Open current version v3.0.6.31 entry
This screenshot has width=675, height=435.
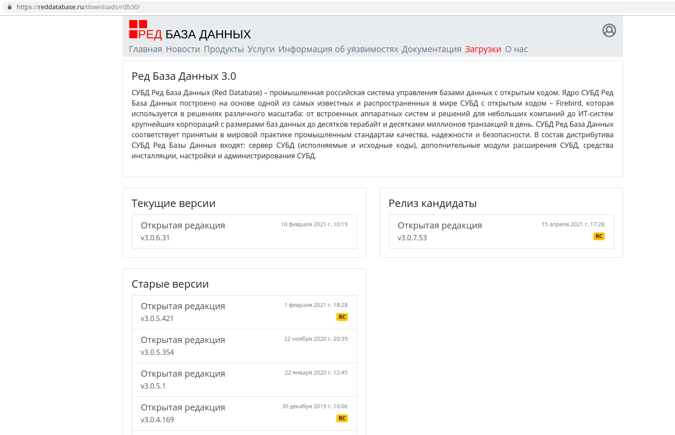click(244, 232)
